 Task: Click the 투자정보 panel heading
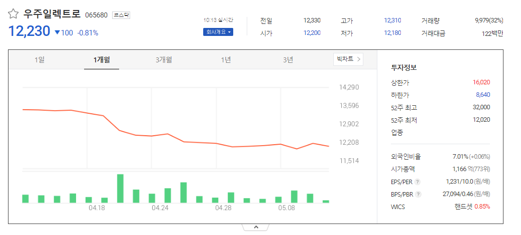404,68
